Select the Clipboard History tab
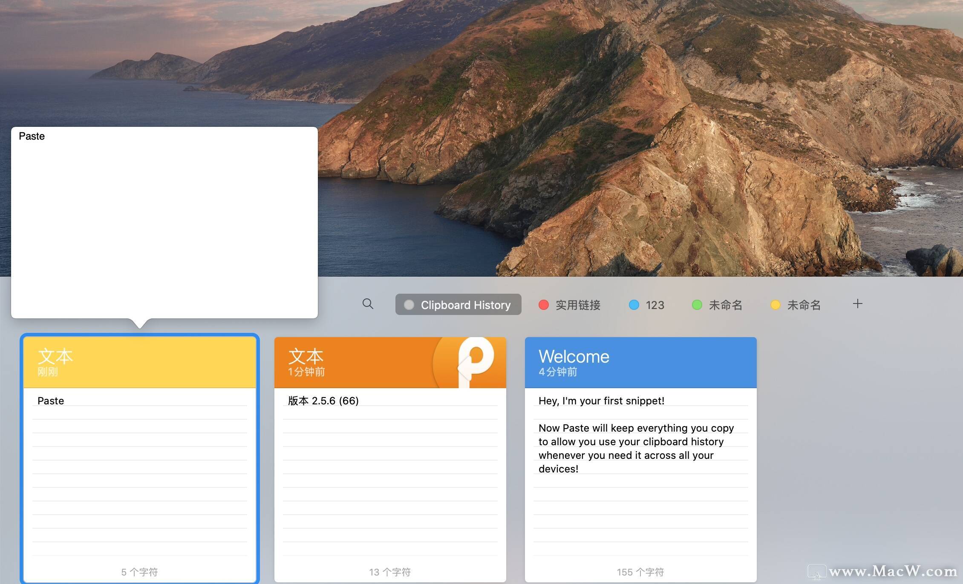 click(458, 305)
